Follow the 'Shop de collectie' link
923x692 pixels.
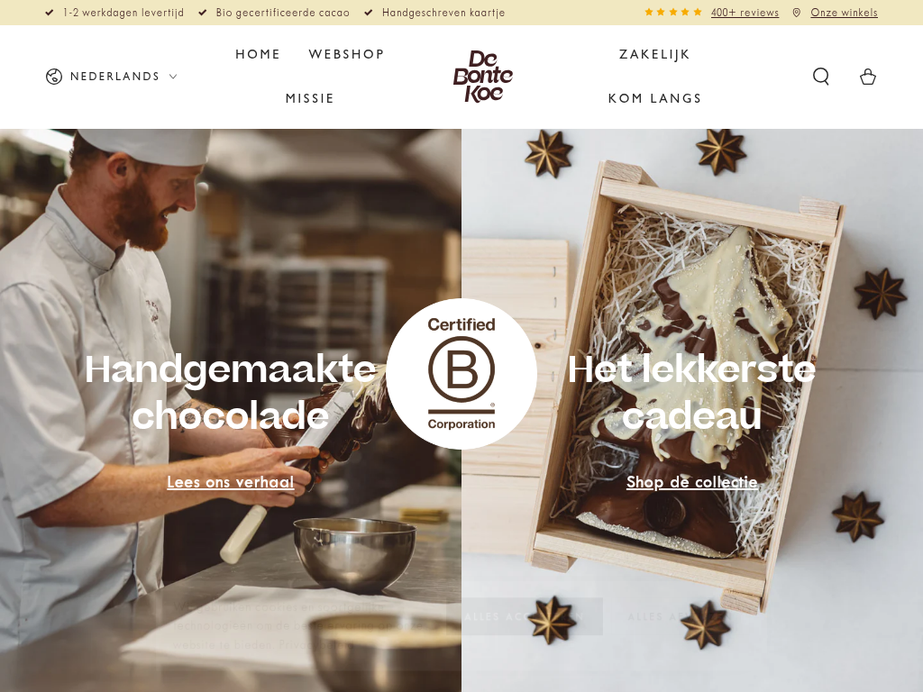tap(691, 483)
